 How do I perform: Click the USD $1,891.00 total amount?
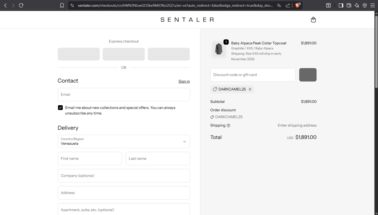302,137
